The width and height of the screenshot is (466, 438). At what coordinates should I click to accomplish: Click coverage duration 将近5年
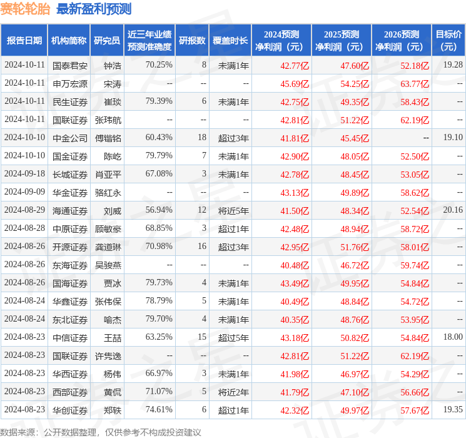(233, 211)
